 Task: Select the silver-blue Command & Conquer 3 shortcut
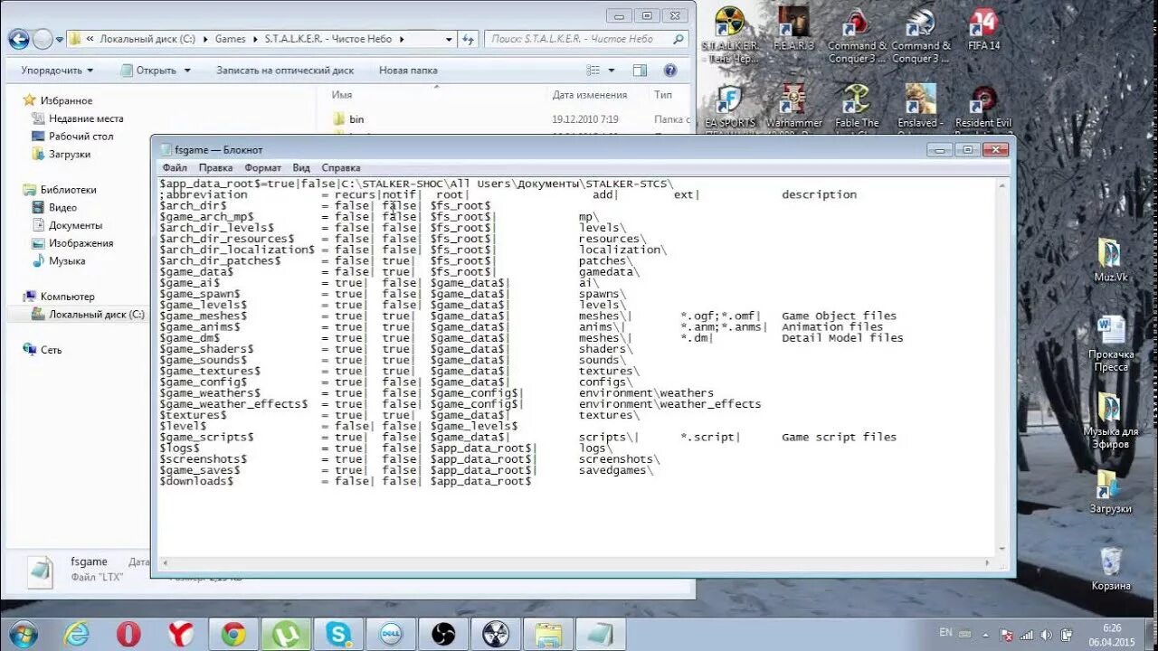pos(921,34)
